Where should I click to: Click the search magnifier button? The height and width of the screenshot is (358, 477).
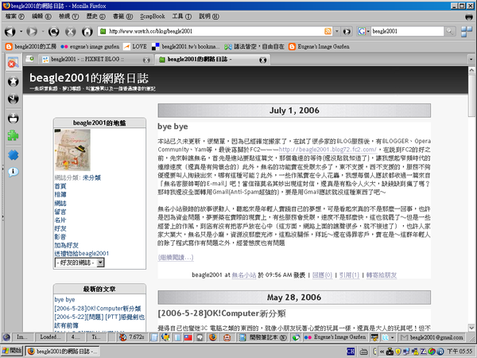pos(450,31)
